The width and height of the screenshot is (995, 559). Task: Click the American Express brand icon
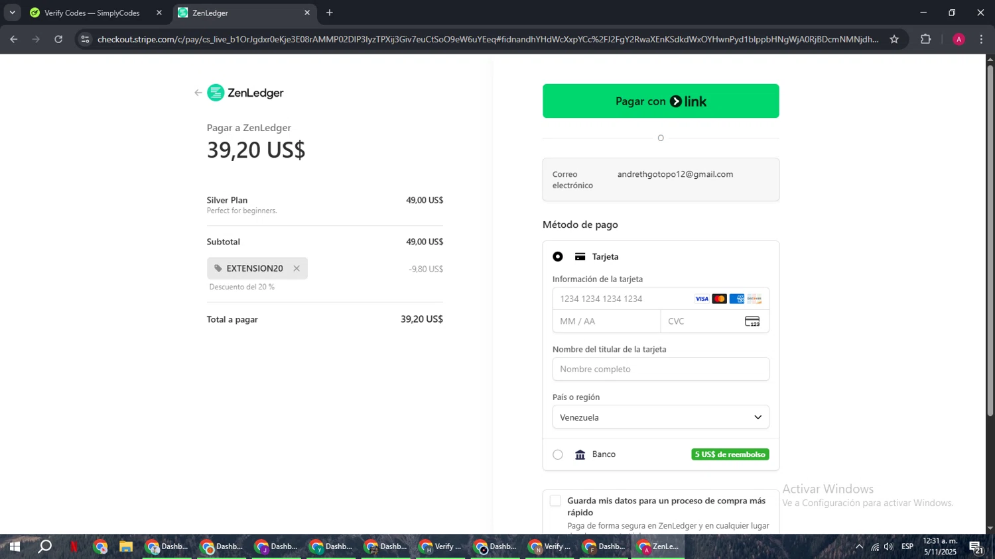click(737, 299)
